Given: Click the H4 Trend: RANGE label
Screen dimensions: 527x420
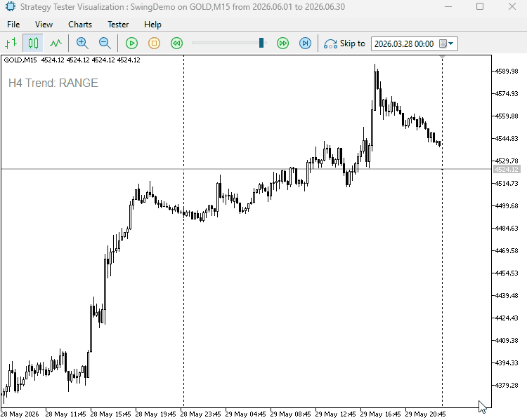Looking at the screenshot, I should point(53,83).
